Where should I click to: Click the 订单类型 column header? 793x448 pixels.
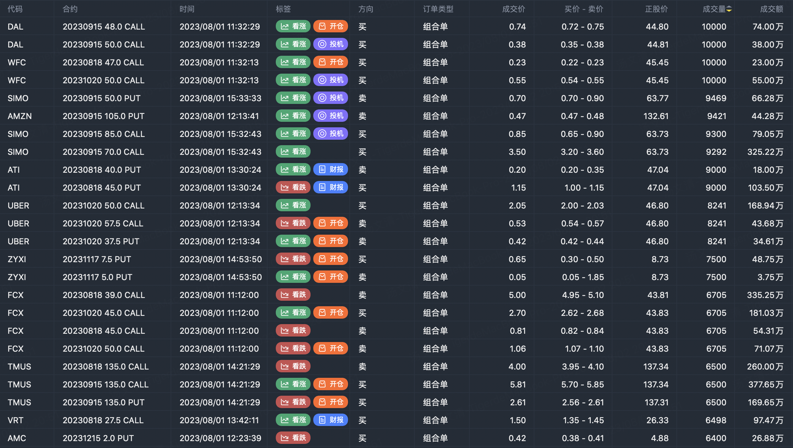tap(438, 9)
